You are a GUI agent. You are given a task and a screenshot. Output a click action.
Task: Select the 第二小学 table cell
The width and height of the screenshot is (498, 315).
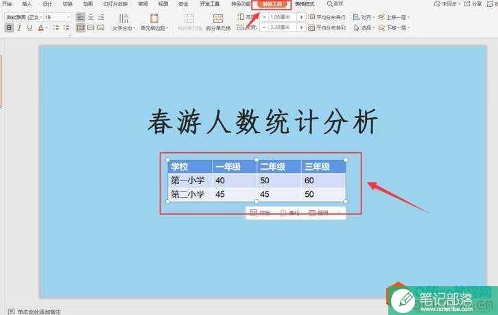click(190, 194)
